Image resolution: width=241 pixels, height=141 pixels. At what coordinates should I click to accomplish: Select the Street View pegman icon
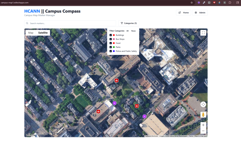point(203,115)
